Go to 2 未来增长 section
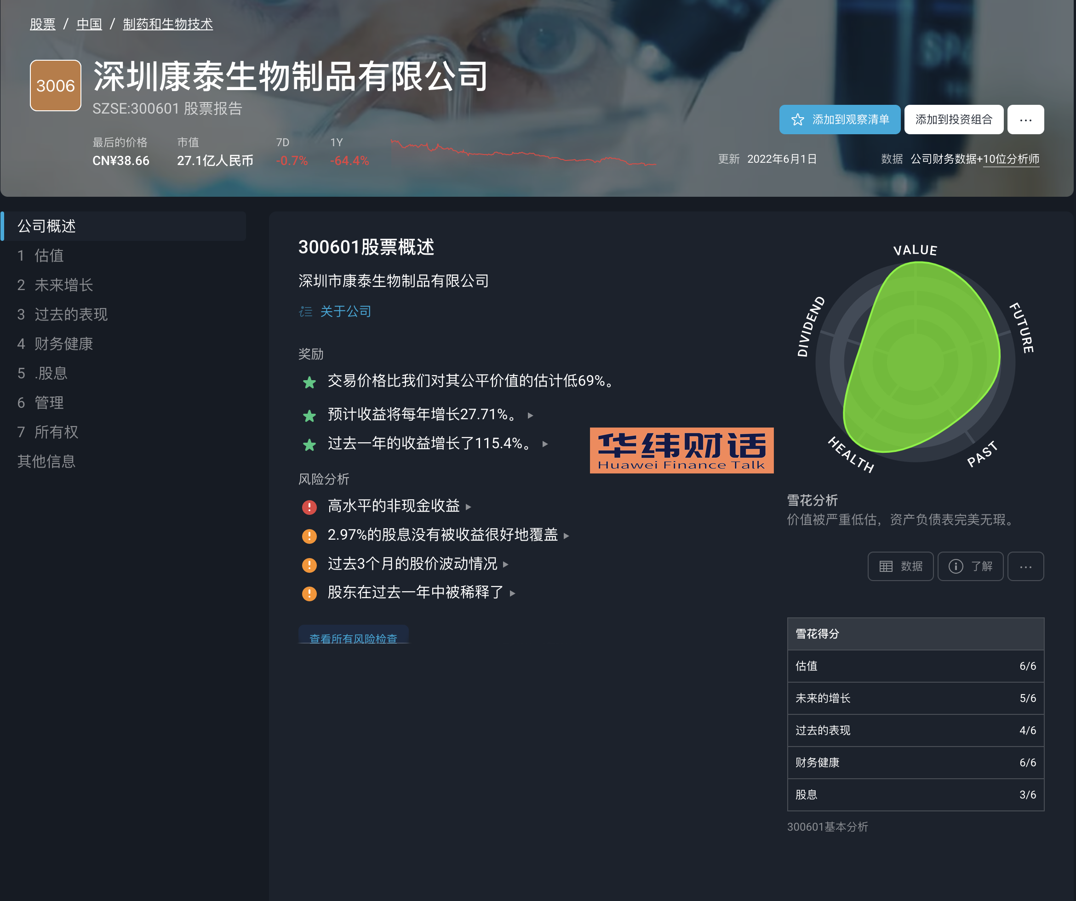Image resolution: width=1076 pixels, height=901 pixels. [123, 285]
